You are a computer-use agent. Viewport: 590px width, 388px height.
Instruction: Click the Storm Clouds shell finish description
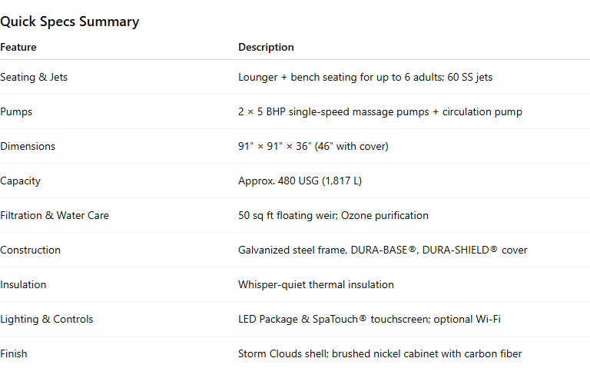[x=380, y=354]
